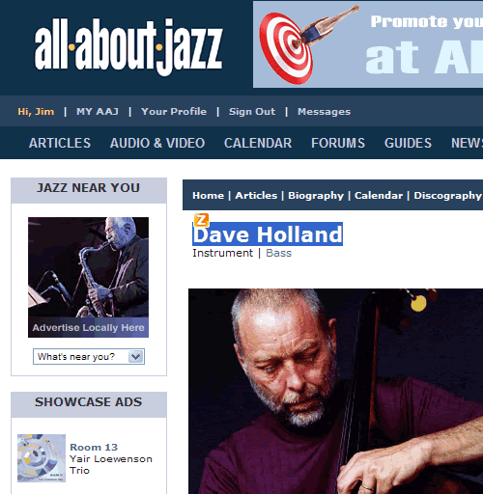
Task: Open the Advertise Locally Here saxophonist image
Action: 88,277
